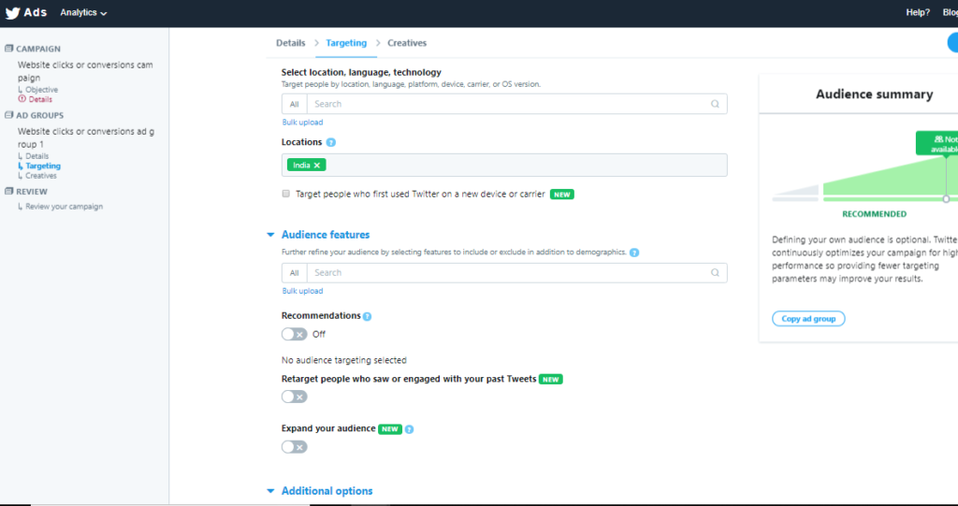The height and width of the screenshot is (506, 958).
Task: Click the audience size slider handle
Action: pos(946,199)
